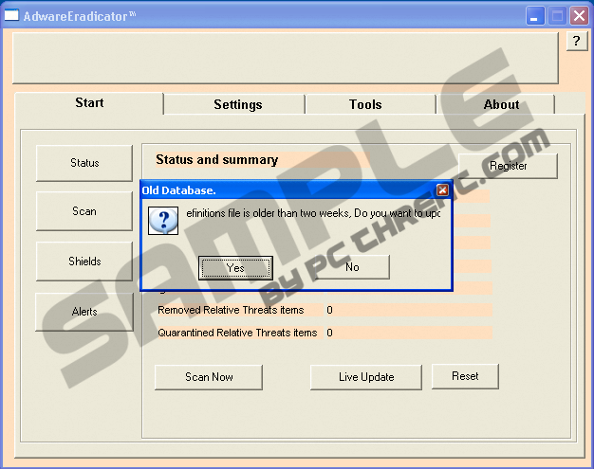594x469 pixels.
Task: Click the empty banner panel at top
Action: (x=286, y=58)
